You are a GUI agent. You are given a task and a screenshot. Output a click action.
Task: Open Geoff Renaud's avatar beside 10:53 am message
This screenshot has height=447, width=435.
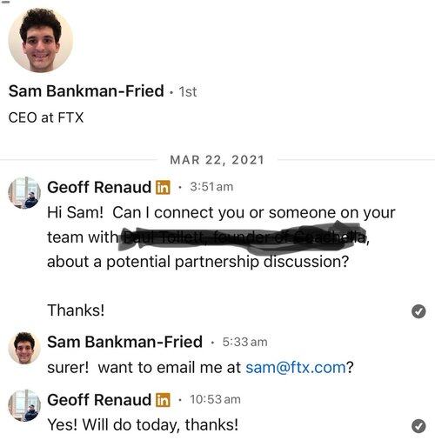(x=24, y=405)
